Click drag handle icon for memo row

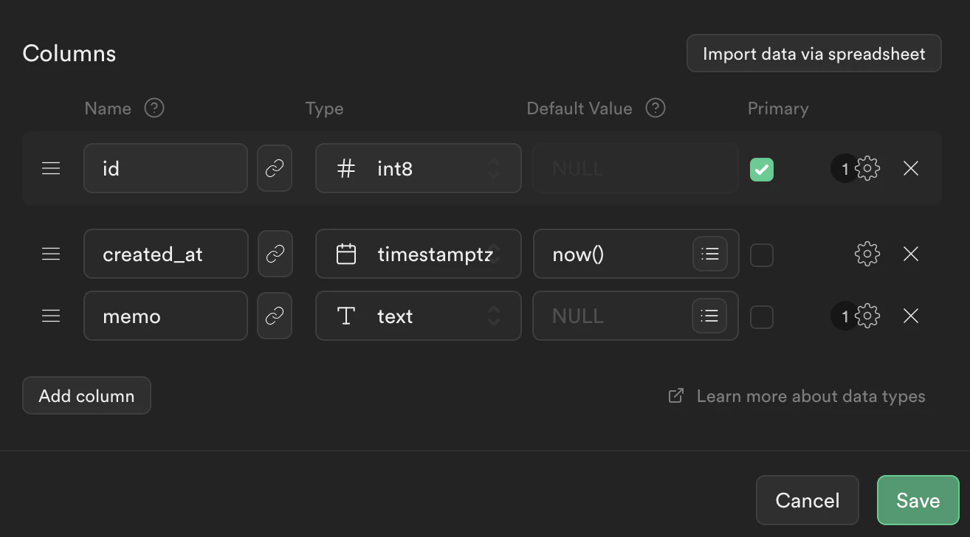coord(51,316)
